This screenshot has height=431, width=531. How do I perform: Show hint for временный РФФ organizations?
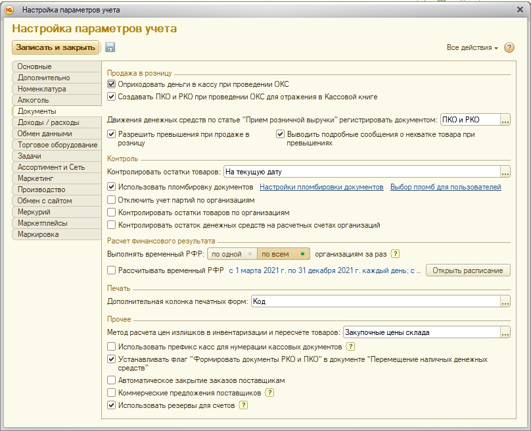[395, 254]
